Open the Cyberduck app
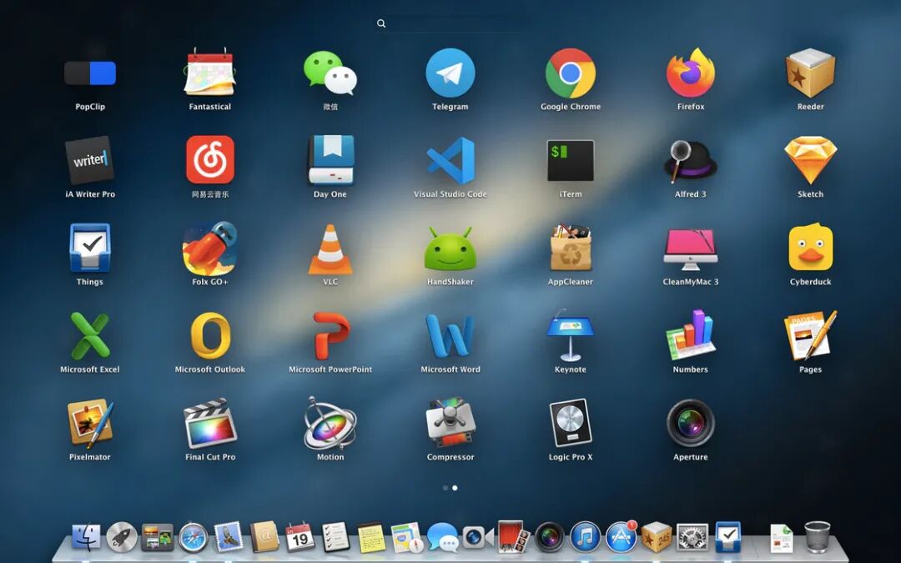901x563 pixels. pyautogui.click(x=811, y=247)
